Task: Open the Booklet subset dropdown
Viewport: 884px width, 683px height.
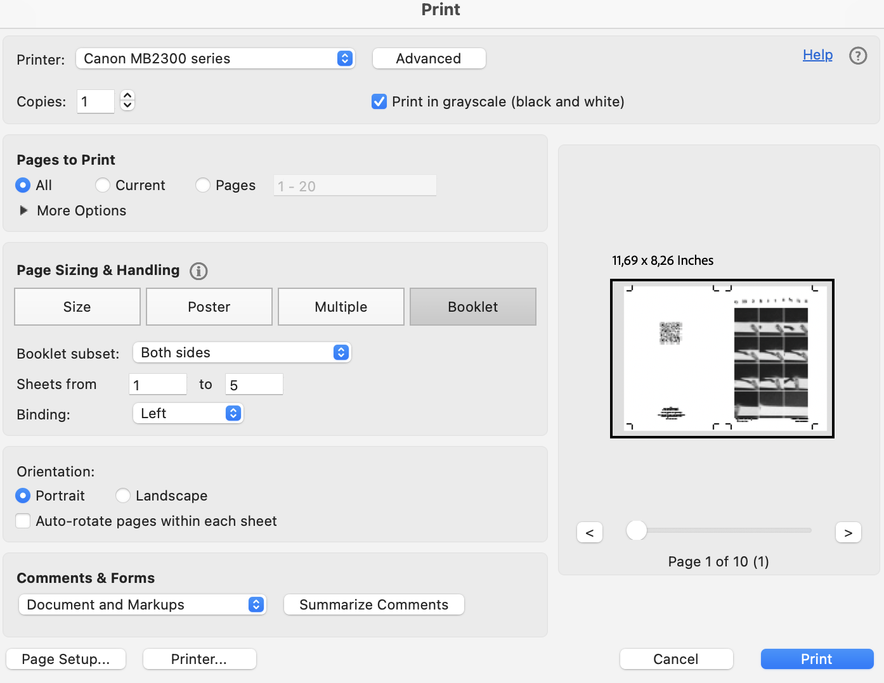Action: (242, 352)
